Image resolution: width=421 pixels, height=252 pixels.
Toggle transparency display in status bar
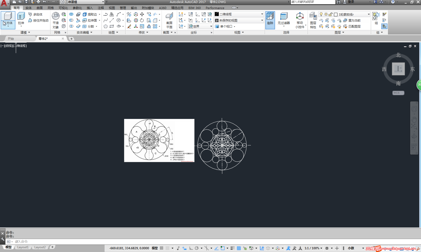click(x=239, y=248)
